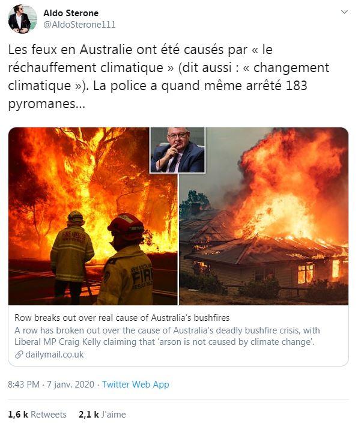Open the burning house photo
Viewport: 358px width, 429px height.
pyautogui.click(x=264, y=216)
